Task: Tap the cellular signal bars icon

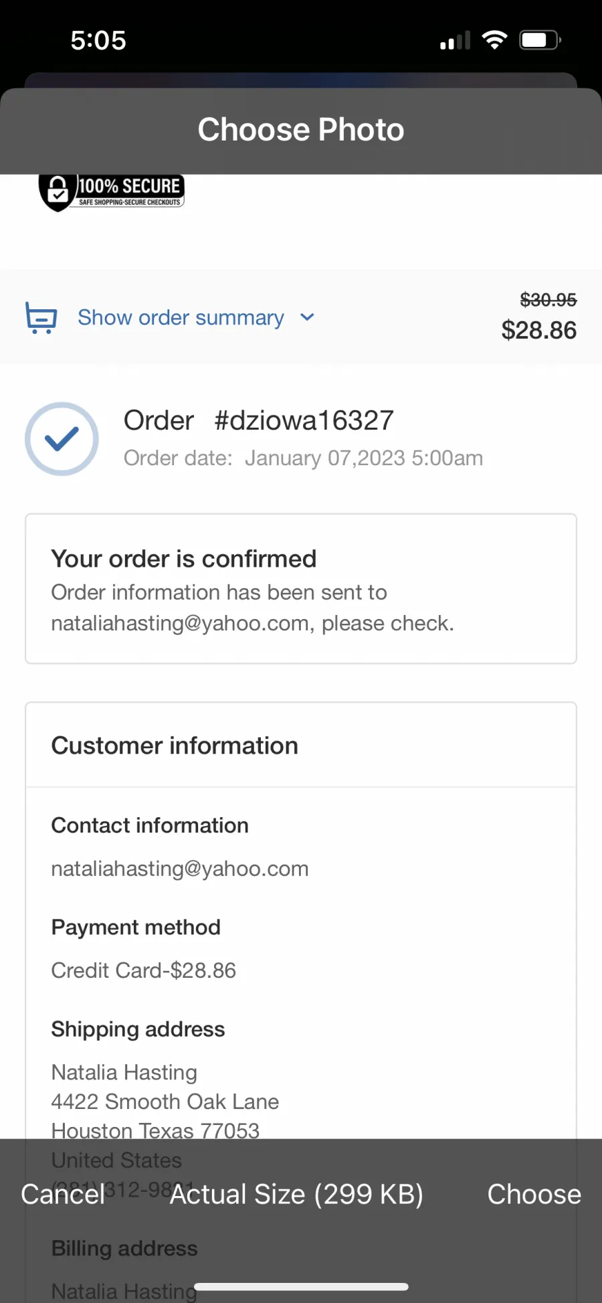Action: [455, 41]
